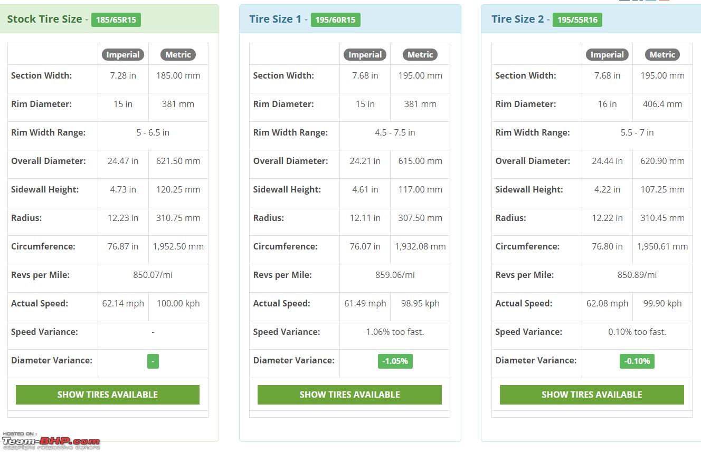The image size is (701, 452).
Task: Click the 7.28 in section width value
Action: 123,75
